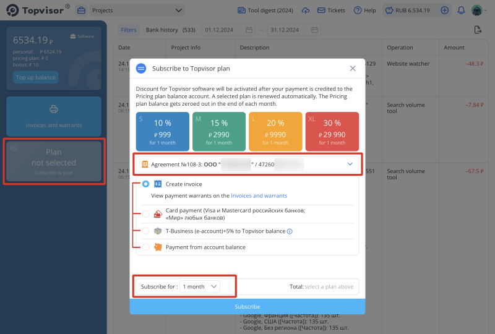Close the Subscribe to Topvisor plan dialog

[x=353, y=69]
